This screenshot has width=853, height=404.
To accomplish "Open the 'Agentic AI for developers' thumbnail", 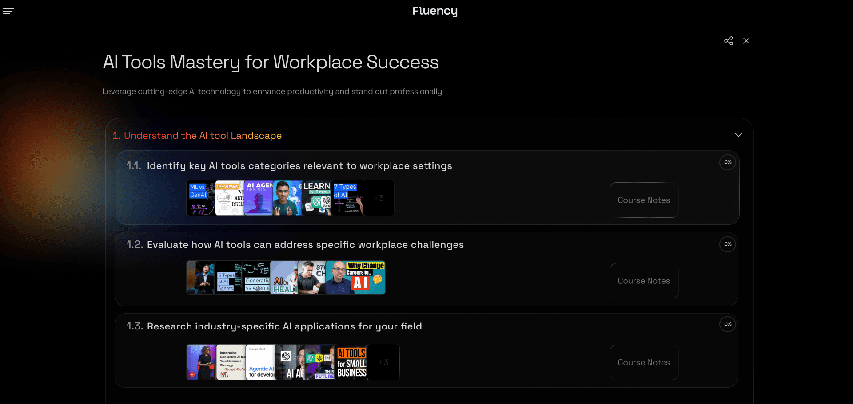I will tap(261, 362).
